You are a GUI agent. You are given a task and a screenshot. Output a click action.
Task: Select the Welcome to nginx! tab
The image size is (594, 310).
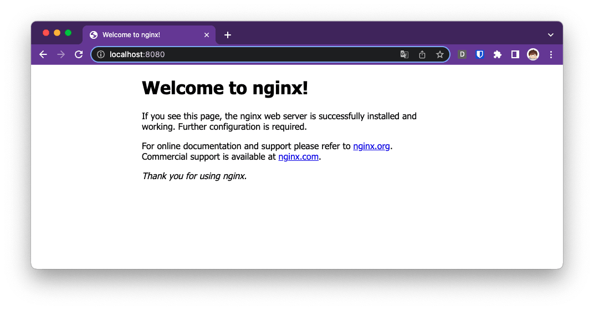click(x=149, y=35)
